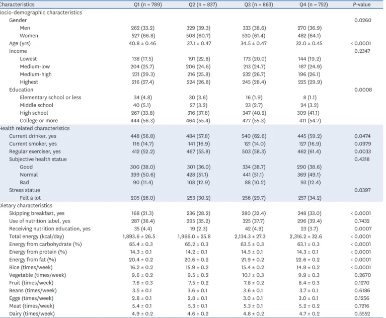Select the 'Age (yrs)' row label
386x318 pixels.
point(20,44)
